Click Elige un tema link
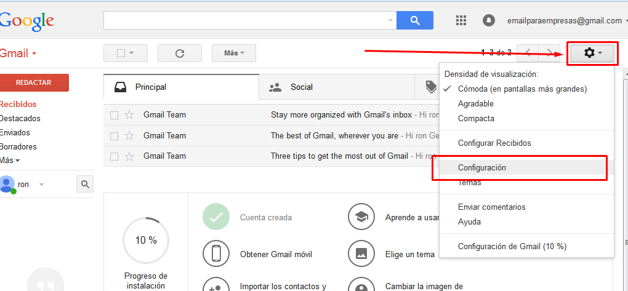Screen dimensions: 628x291 click(x=409, y=254)
